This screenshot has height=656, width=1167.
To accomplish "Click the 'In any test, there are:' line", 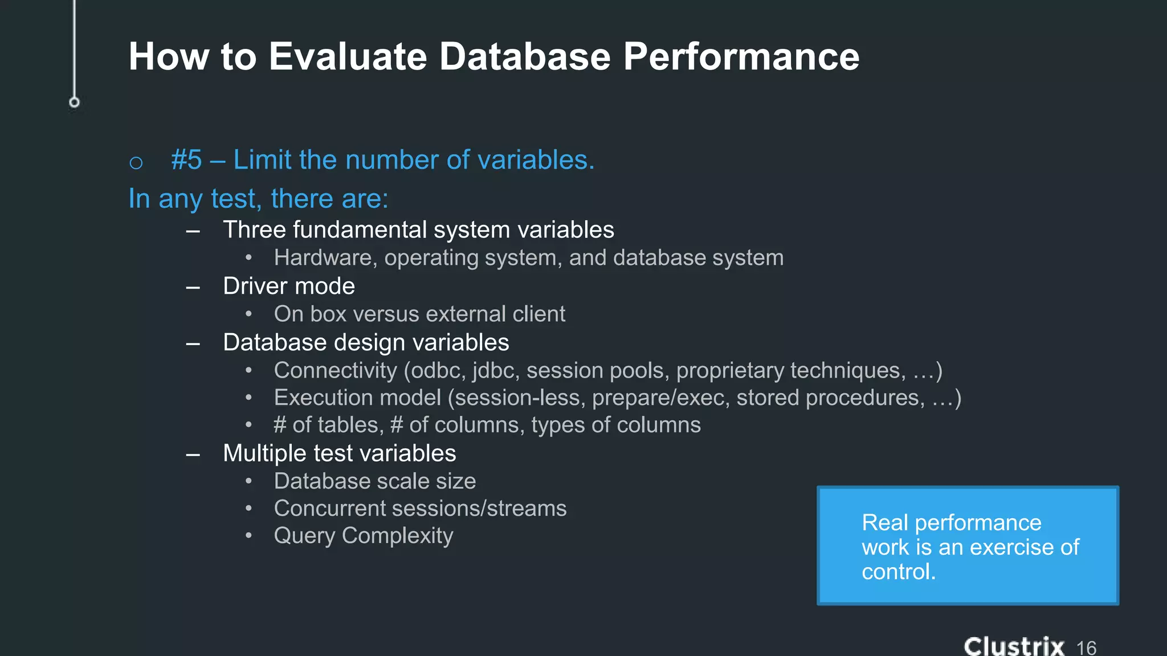I will (258, 199).
